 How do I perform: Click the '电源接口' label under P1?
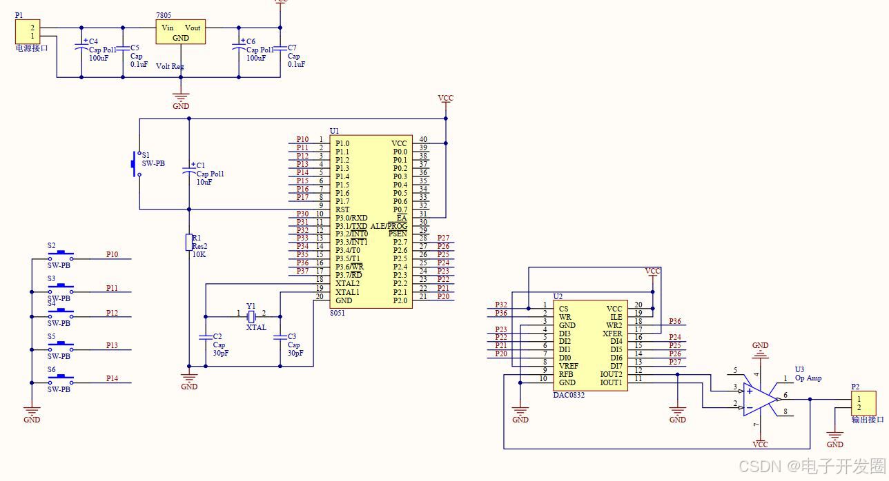coord(32,49)
